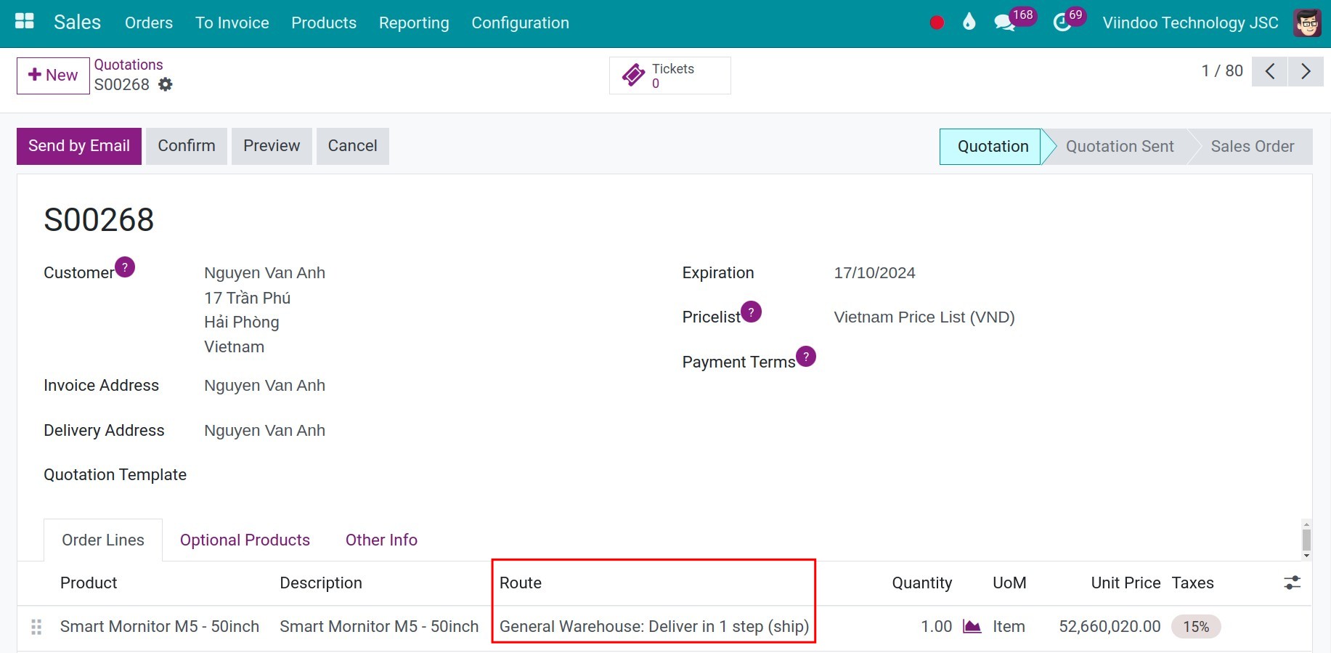Open activities clock icon with 69 badge
Screen dimensions: 1331x653
[x=1062, y=23]
